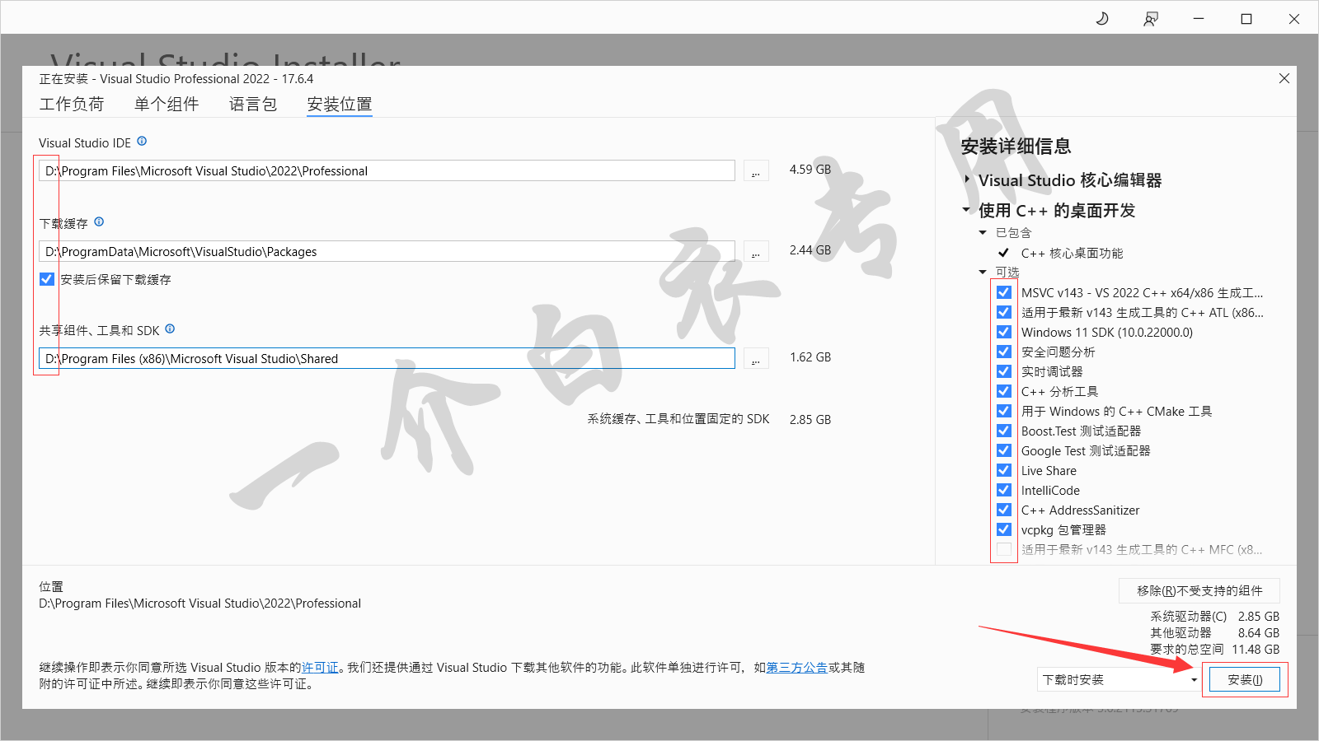Check C++ MFC for v143 build tools

point(1003,549)
